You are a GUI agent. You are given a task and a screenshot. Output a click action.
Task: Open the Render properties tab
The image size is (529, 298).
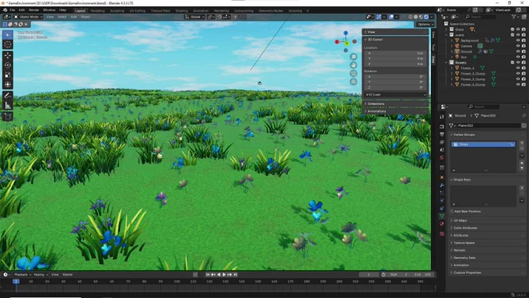click(442, 127)
